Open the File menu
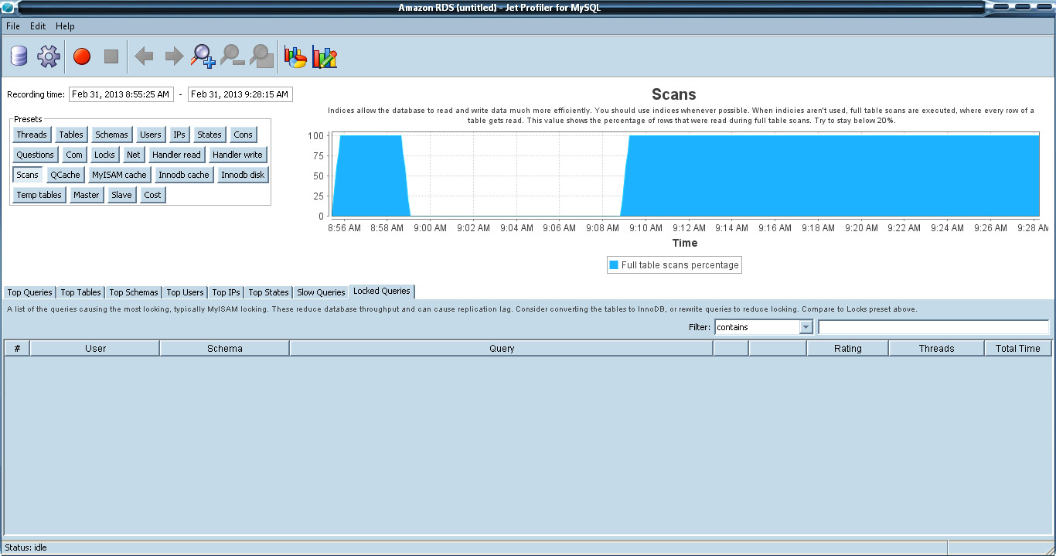The height and width of the screenshot is (556, 1056). click(12, 26)
